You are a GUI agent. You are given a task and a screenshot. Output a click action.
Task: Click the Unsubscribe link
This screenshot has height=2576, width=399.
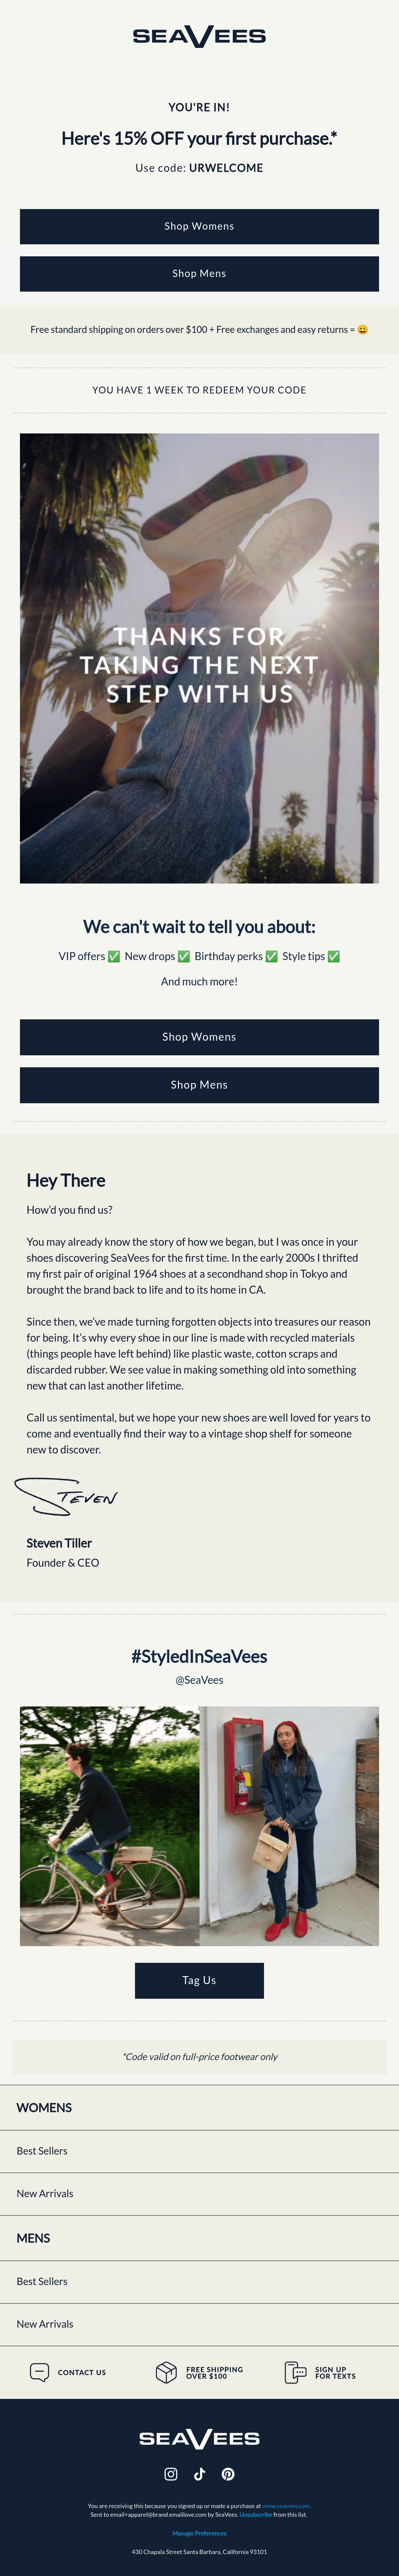point(256,2514)
